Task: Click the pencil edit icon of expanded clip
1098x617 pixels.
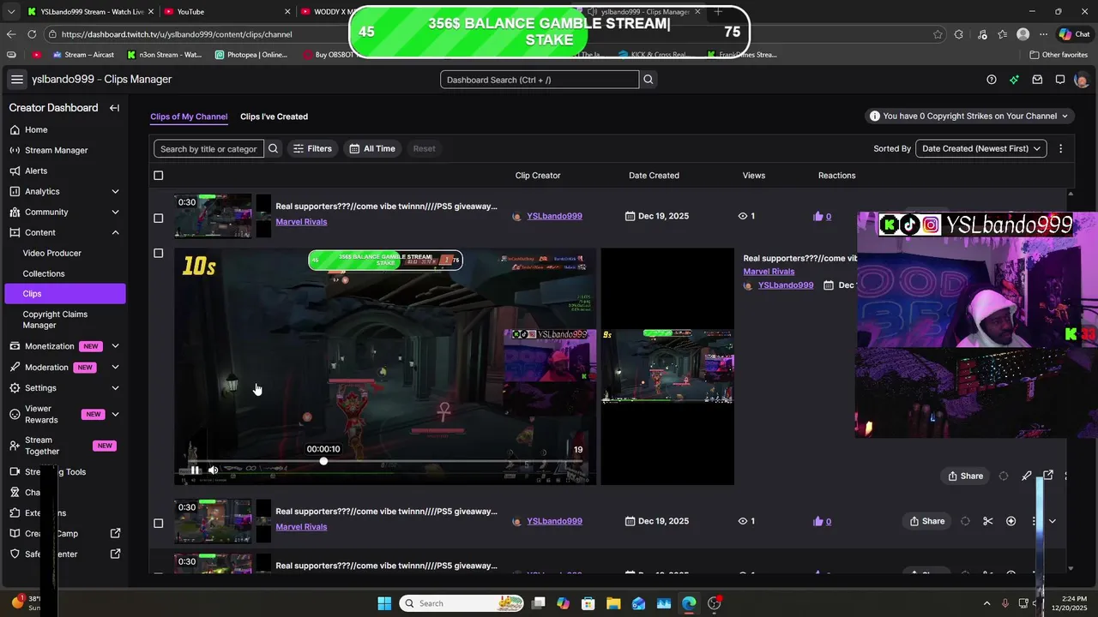Action: pyautogui.click(x=1027, y=476)
